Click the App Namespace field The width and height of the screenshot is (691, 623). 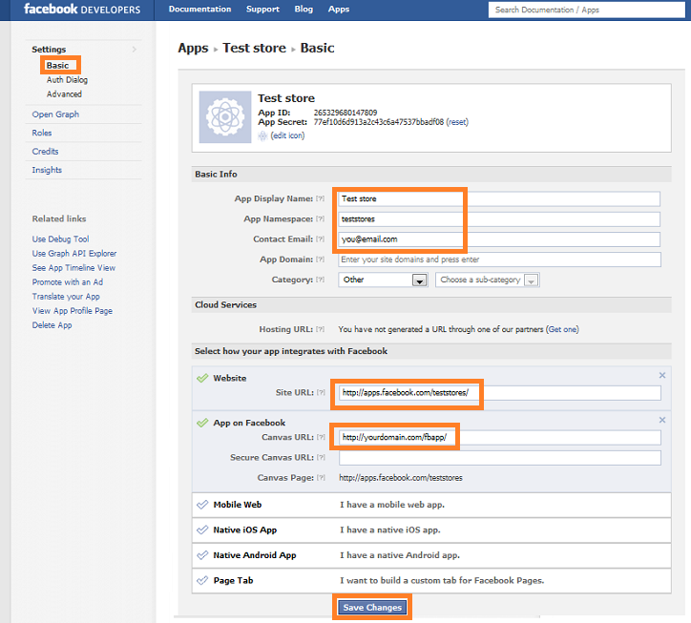[499, 219]
